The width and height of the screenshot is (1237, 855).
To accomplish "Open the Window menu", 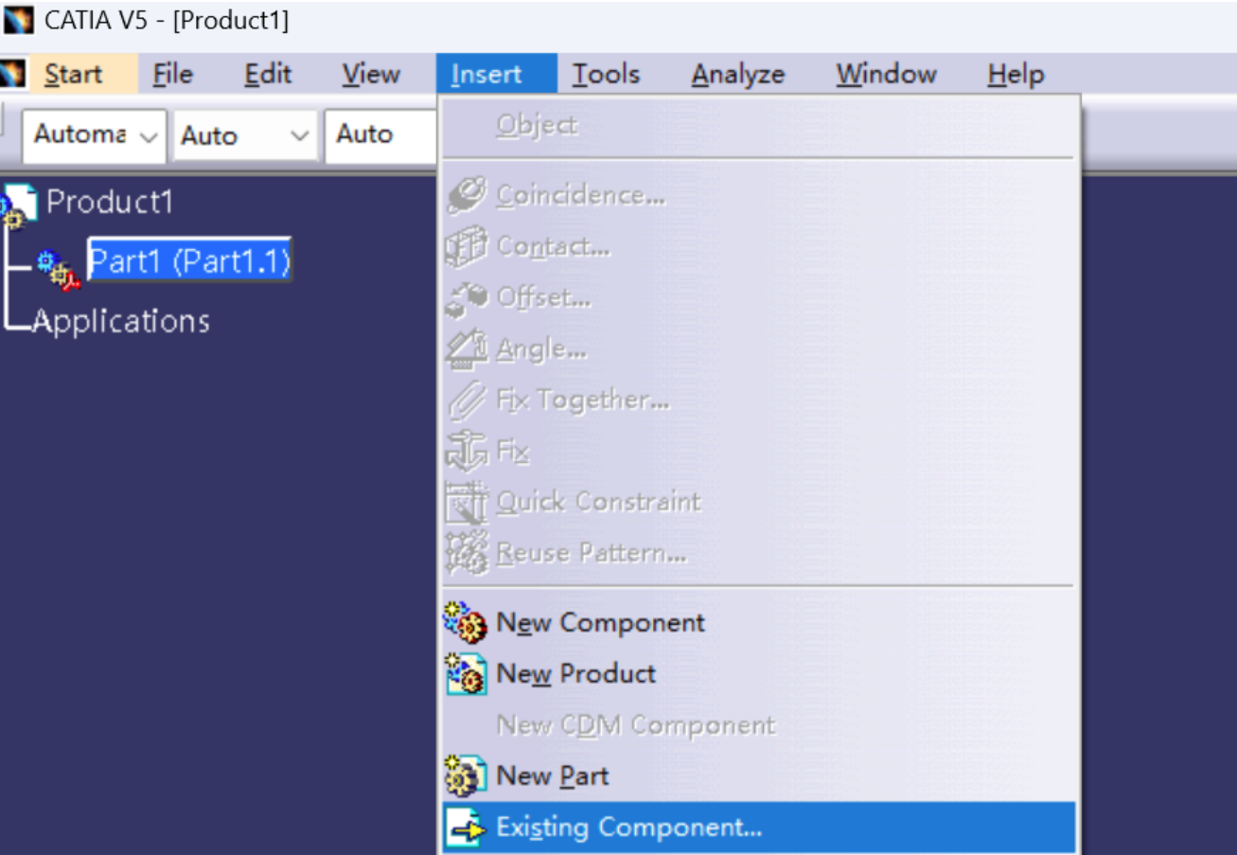I will (x=886, y=74).
